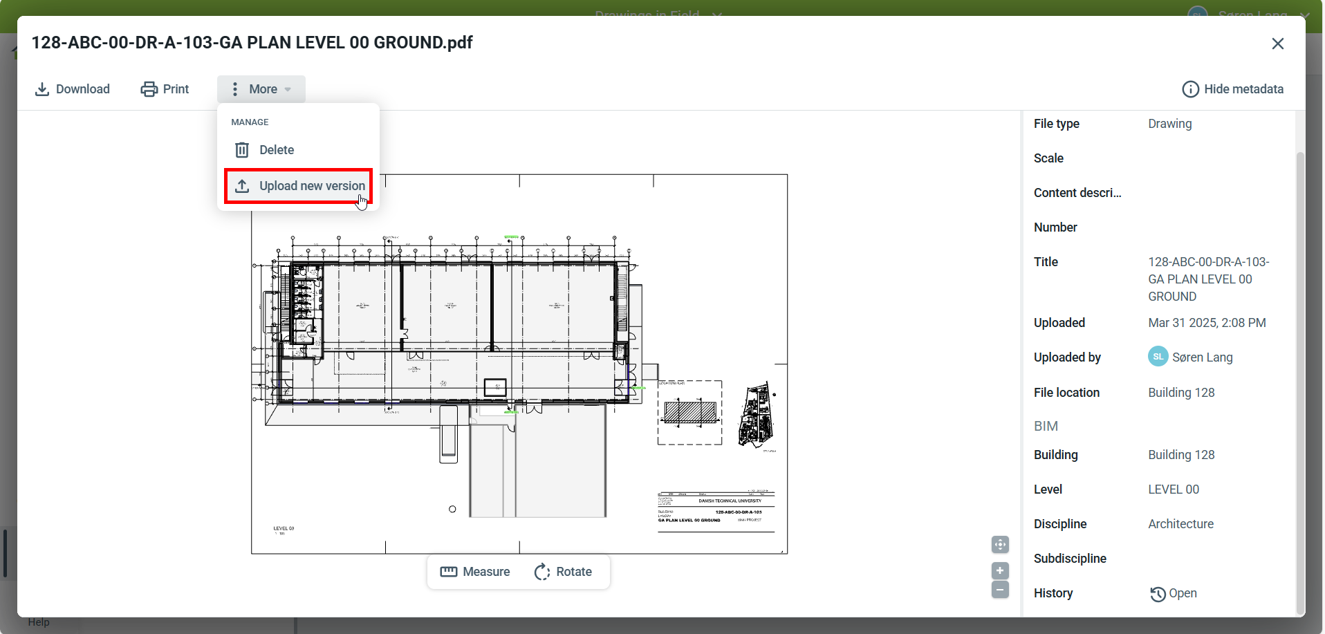This screenshot has width=1325, height=634.
Task: Zoom in with plus button
Action: pyautogui.click(x=1000, y=570)
